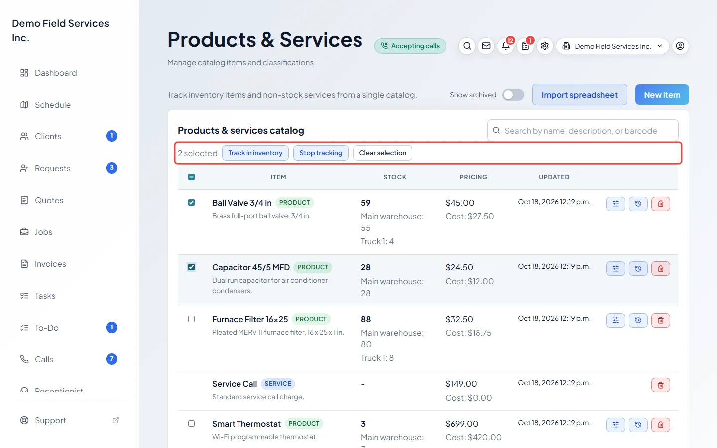Delete the Ball Valve 3/4 in item

pyautogui.click(x=661, y=204)
